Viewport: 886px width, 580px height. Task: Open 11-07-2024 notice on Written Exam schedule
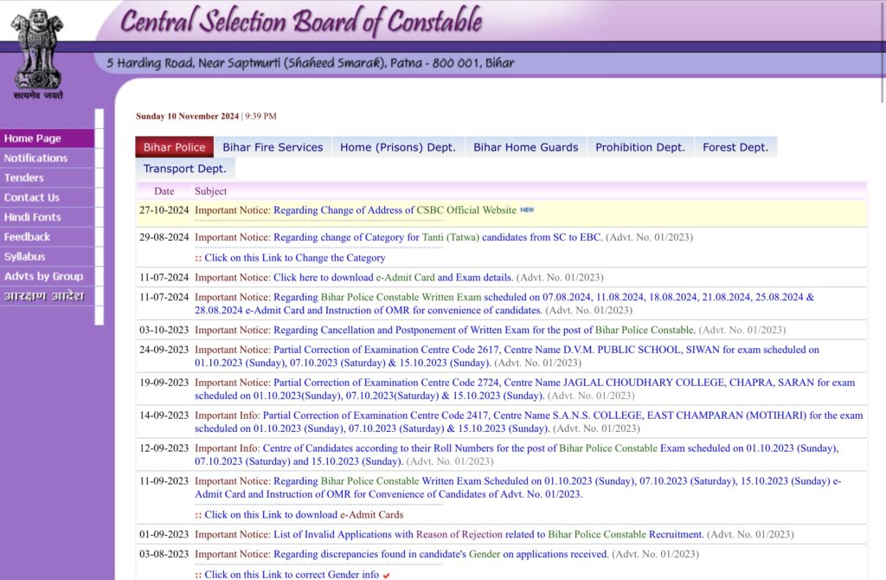pos(504,304)
